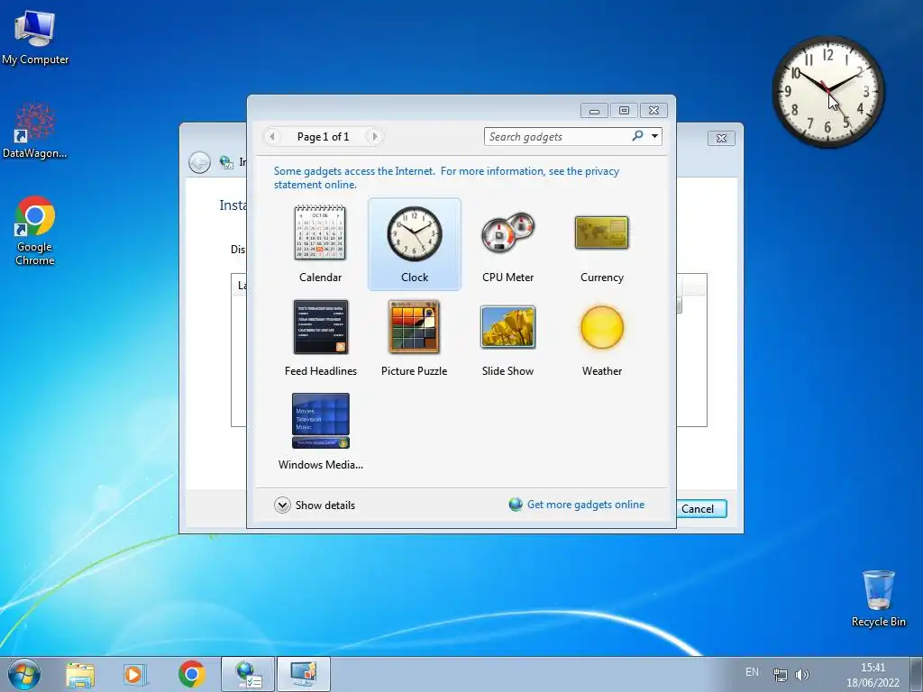The height and width of the screenshot is (692, 923).
Task: Open My Computer desktop icon
Action: pyautogui.click(x=35, y=37)
